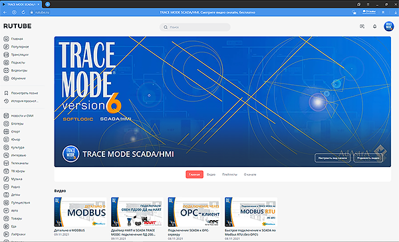Screen dimensions: 399x242
Task: Open Посмотреть позже bookmark list
Action: click(21, 93)
